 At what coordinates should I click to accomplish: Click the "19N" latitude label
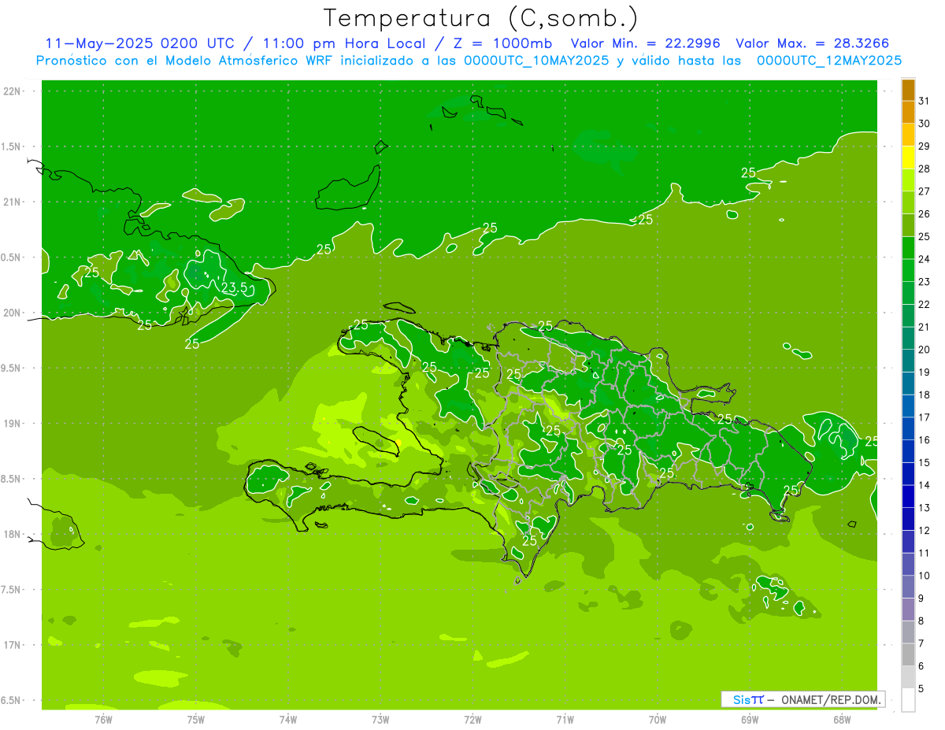coord(13,424)
